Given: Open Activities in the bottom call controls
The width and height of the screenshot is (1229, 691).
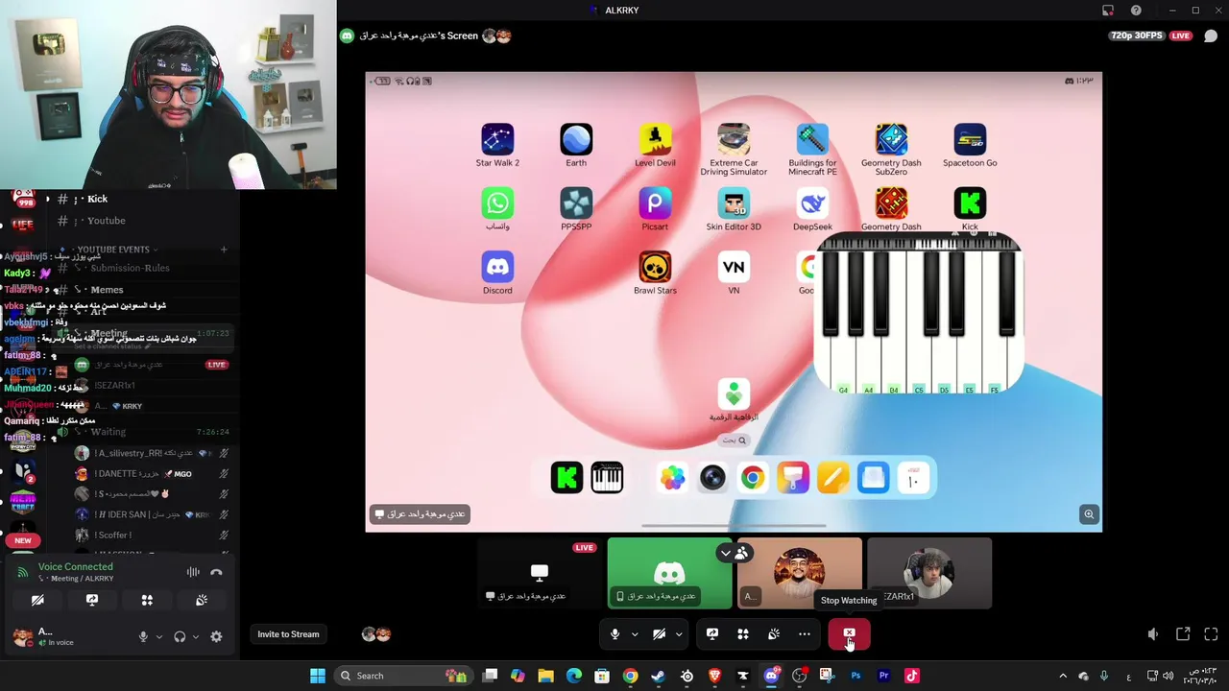Looking at the screenshot, I should (743, 634).
